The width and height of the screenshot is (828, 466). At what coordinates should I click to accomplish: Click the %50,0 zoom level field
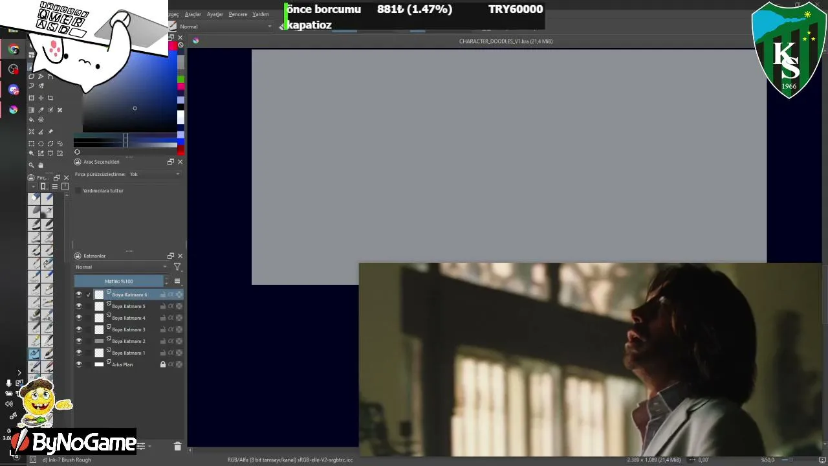coord(767,460)
